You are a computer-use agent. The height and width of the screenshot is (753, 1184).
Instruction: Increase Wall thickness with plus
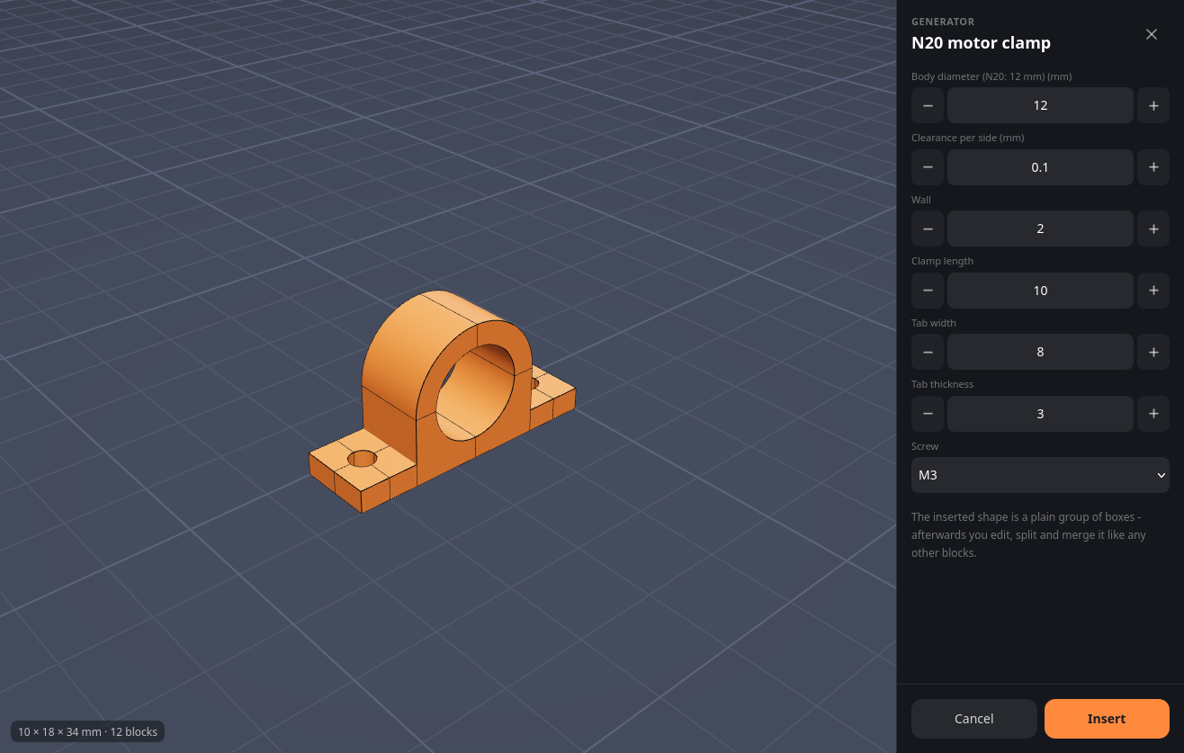click(1153, 229)
